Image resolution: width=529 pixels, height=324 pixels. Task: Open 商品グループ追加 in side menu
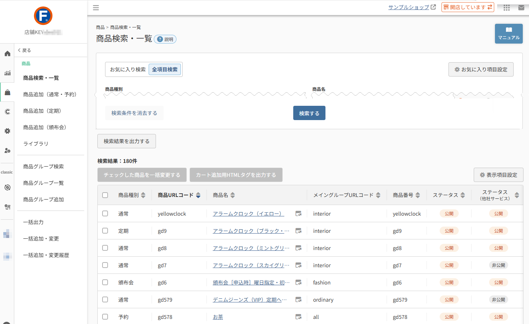click(44, 200)
